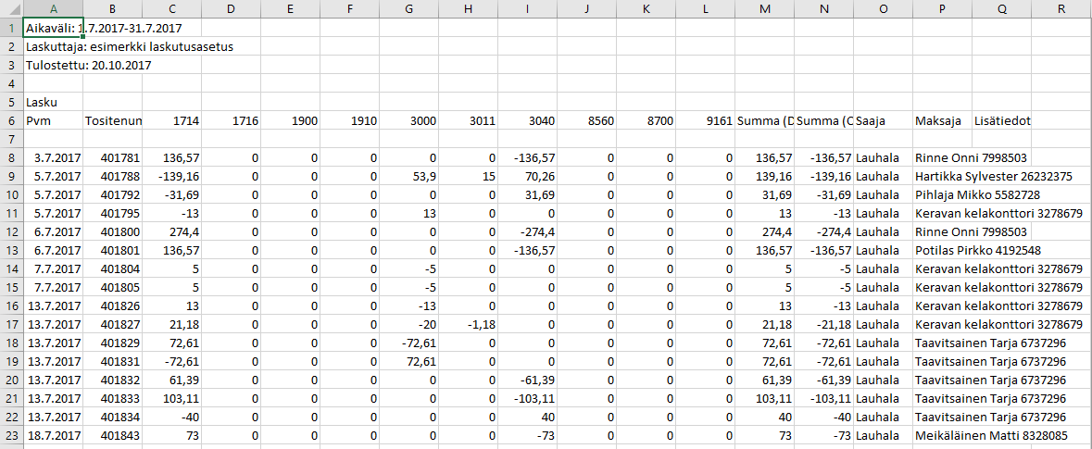This screenshot has width=1092, height=449.
Task: Click the Maksaja header cell
Action: pyautogui.click(x=942, y=120)
